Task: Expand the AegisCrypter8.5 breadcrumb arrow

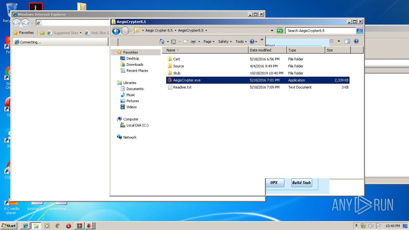Action: coord(206,31)
